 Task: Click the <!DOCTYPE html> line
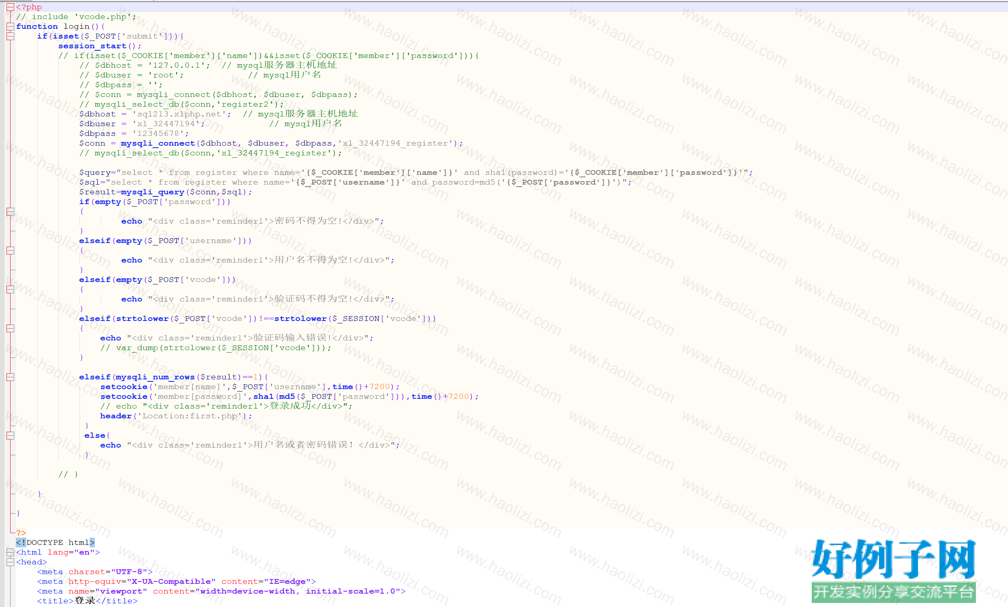(x=55, y=542)
